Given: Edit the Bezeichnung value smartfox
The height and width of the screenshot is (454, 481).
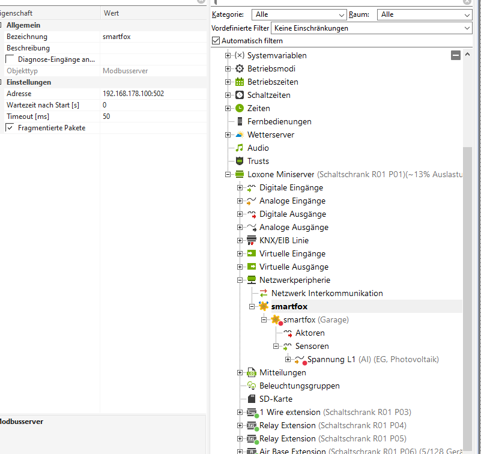Looking at the screenshot, I should pyautogui.click(x=153, y=37).
